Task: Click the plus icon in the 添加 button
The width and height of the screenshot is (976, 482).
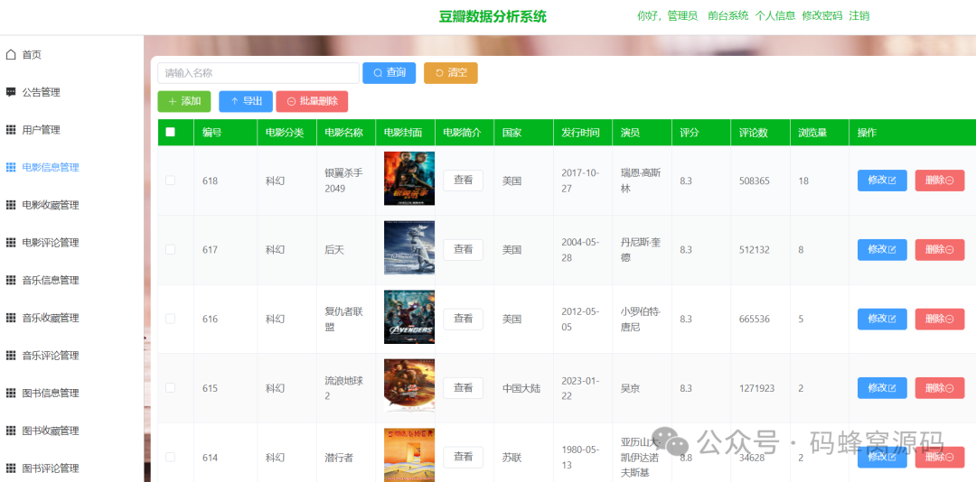Action: 173,101
